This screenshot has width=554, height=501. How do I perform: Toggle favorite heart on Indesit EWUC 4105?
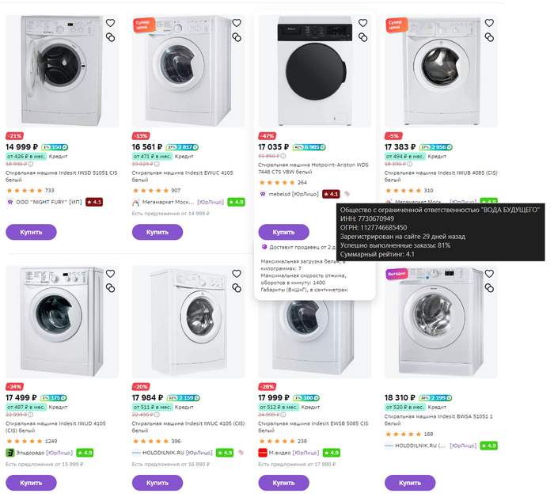point(237,24)
